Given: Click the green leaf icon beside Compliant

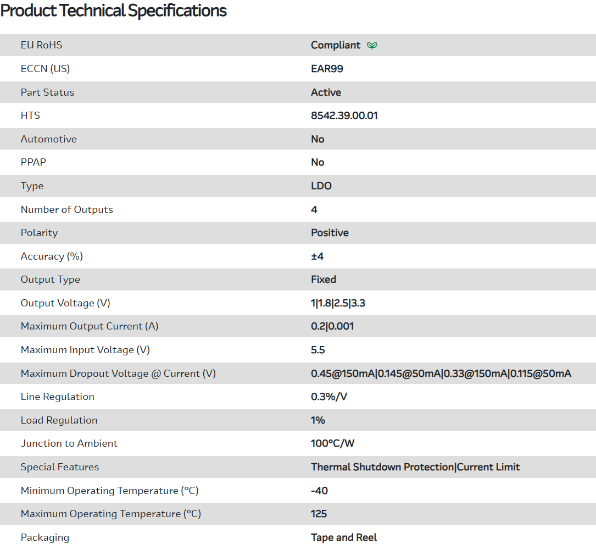Looking at the screenshot, I should pos(372,46).
